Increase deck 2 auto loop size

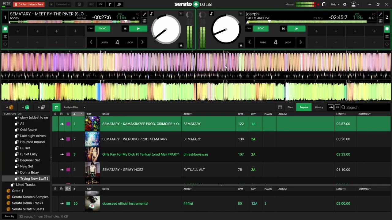pos(301,42)
